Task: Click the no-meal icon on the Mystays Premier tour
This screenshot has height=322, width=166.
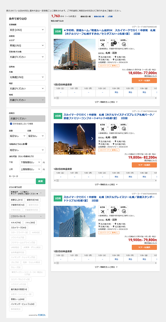Action: (x=124, y=127)
